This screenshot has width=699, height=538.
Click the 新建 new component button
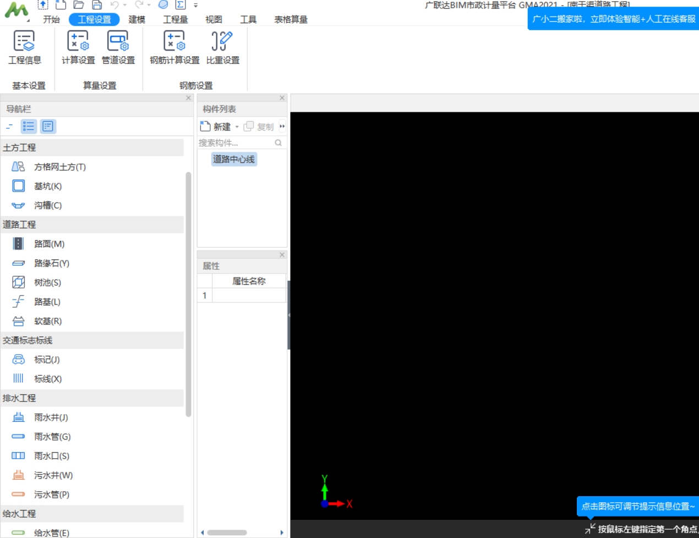point(216,127)
